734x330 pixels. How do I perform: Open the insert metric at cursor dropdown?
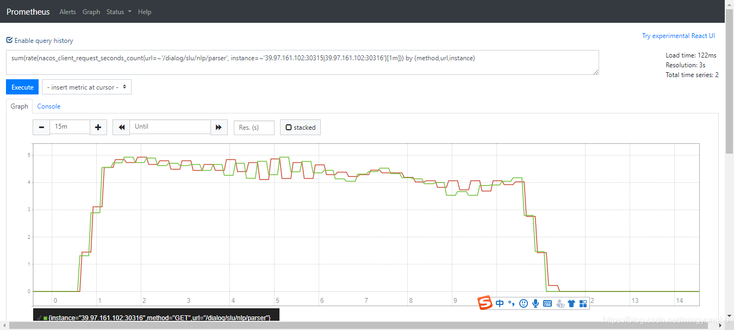click(86, 86)
